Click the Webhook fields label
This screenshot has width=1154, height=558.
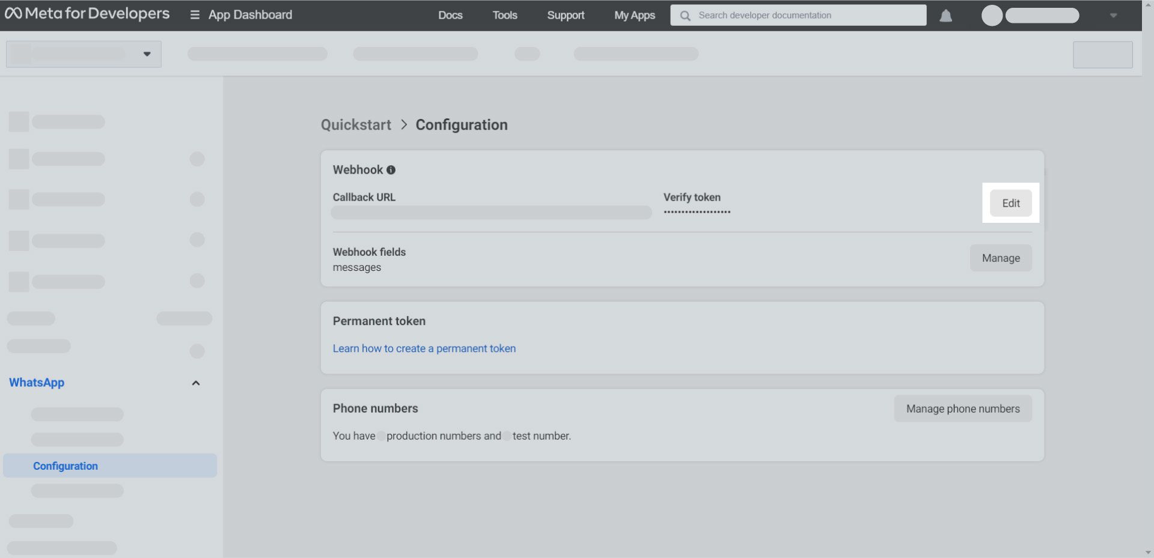tap(369, 252)
